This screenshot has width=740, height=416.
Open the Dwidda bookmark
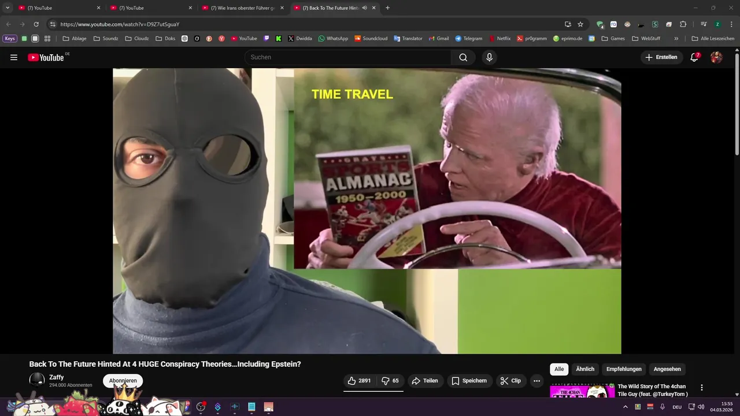(299, 39)
